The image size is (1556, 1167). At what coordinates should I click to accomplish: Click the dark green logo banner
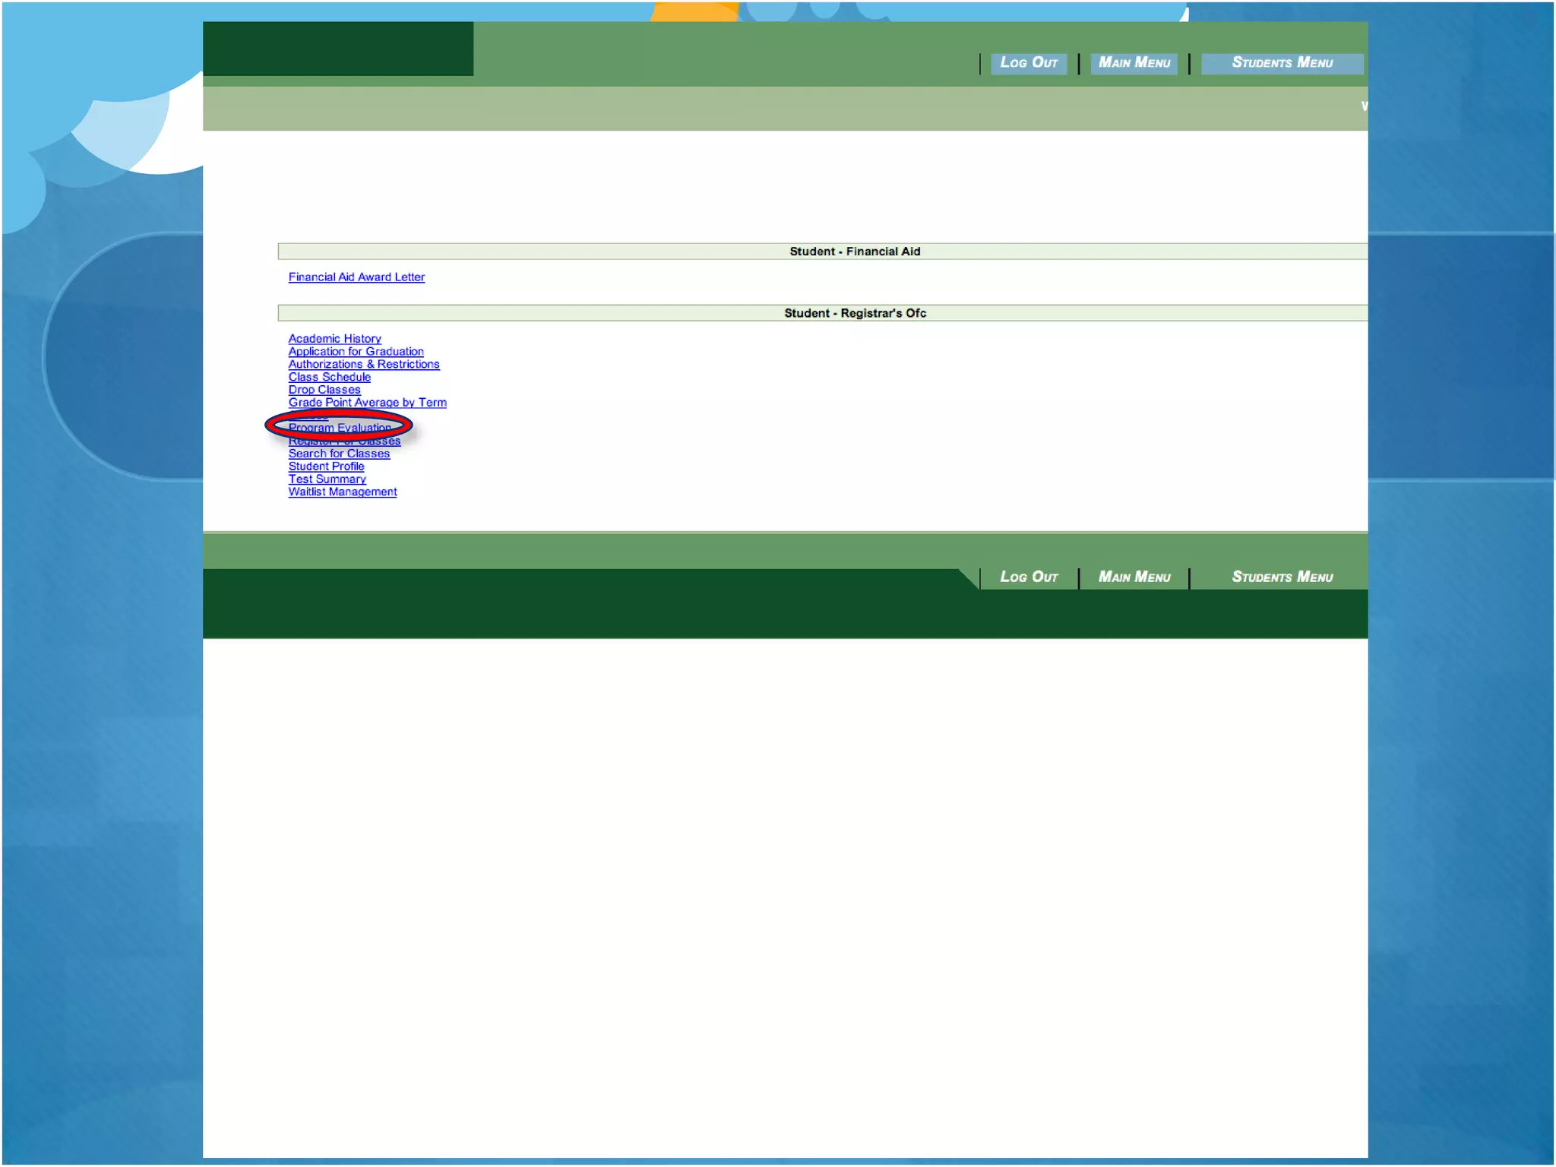click(x=338, y=49)
